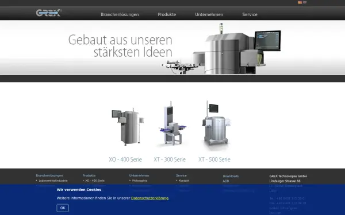Switch language with the English flag
Screen dimensions: 345x215
(x=305, y=2)
